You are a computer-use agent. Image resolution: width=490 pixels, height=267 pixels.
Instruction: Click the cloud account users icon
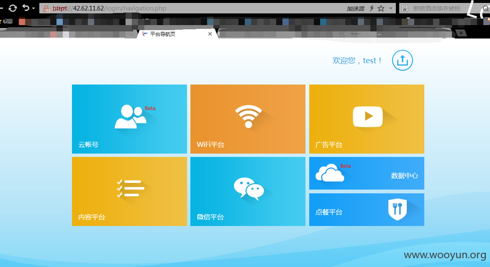[130, 117]
